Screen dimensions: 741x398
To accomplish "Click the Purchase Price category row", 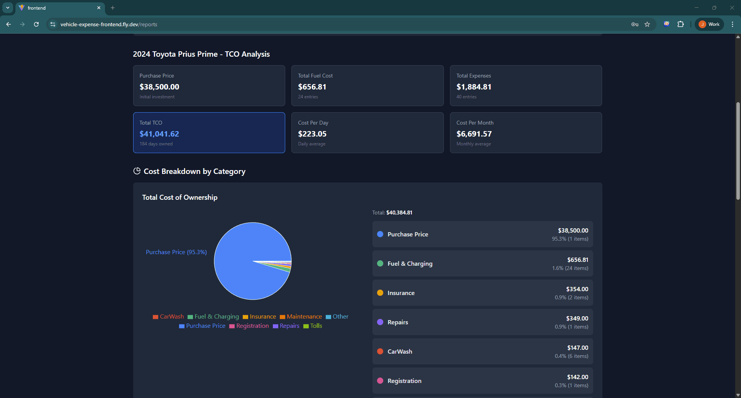I will 482,234.
